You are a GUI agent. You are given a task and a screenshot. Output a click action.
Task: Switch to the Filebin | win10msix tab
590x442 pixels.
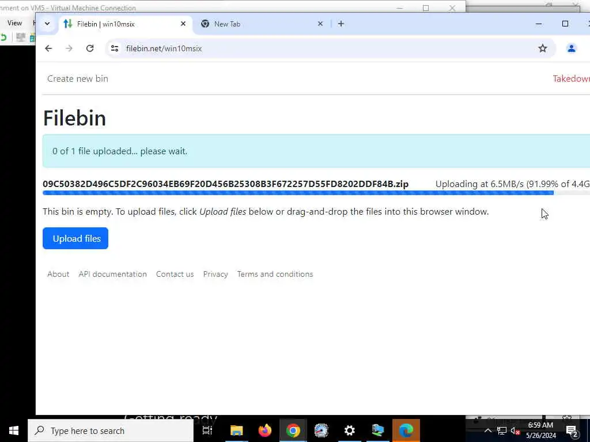[124, 24]
